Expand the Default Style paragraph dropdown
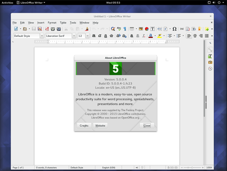Image resolution: width=227 pixels, height=171 pixels. 42,36
